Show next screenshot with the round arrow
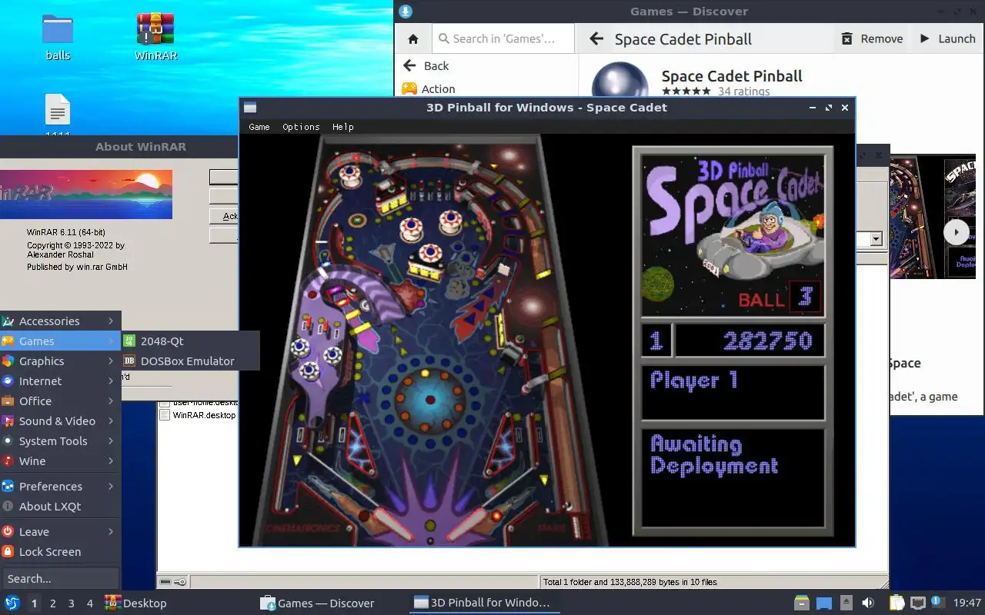This screenshot has height=615, width=985. 957,232
